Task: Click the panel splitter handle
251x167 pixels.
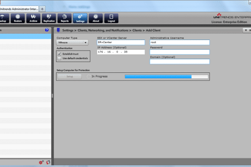Action: (52, 95)
